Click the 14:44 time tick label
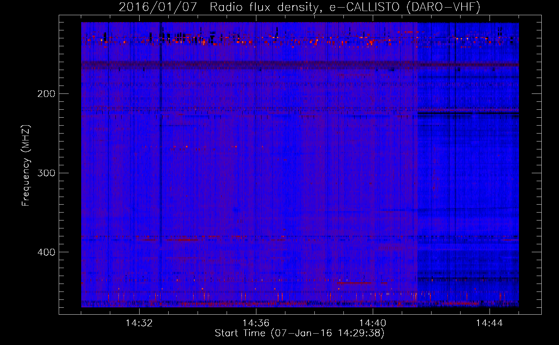Image resolution: width=559 pixels, height=345 pixels. pyautogui.click(x=490, y=323)
